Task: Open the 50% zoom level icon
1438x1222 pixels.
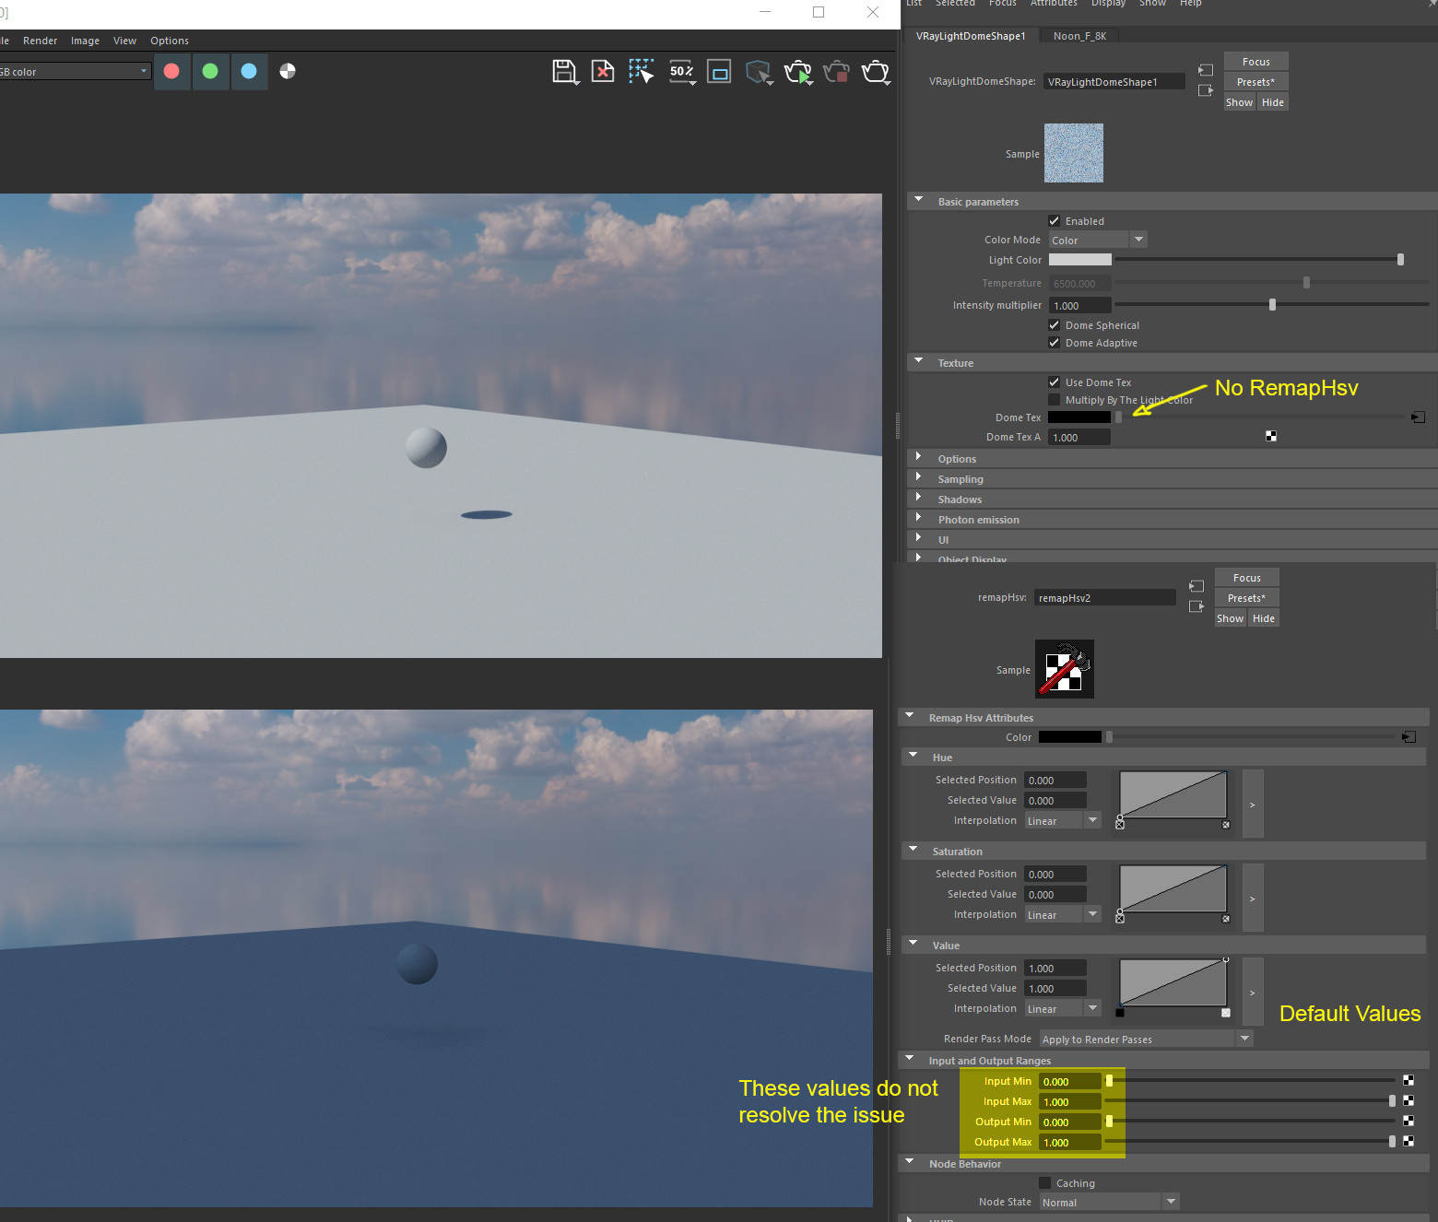Action: (681, 71)
